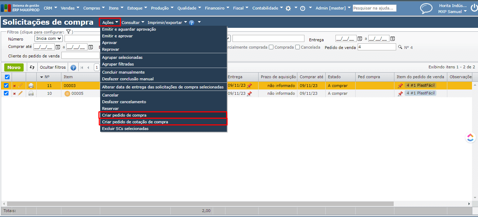This screenshot has height=217, width=478.
Task: Click the Pedido de venda input field
Action: 377,47
